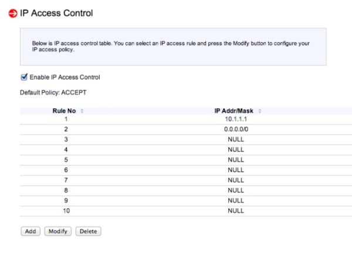Click the red arrow icon beside IP Access Control
This screenshot has height=261, width=352.
click(x=13, y=13)
